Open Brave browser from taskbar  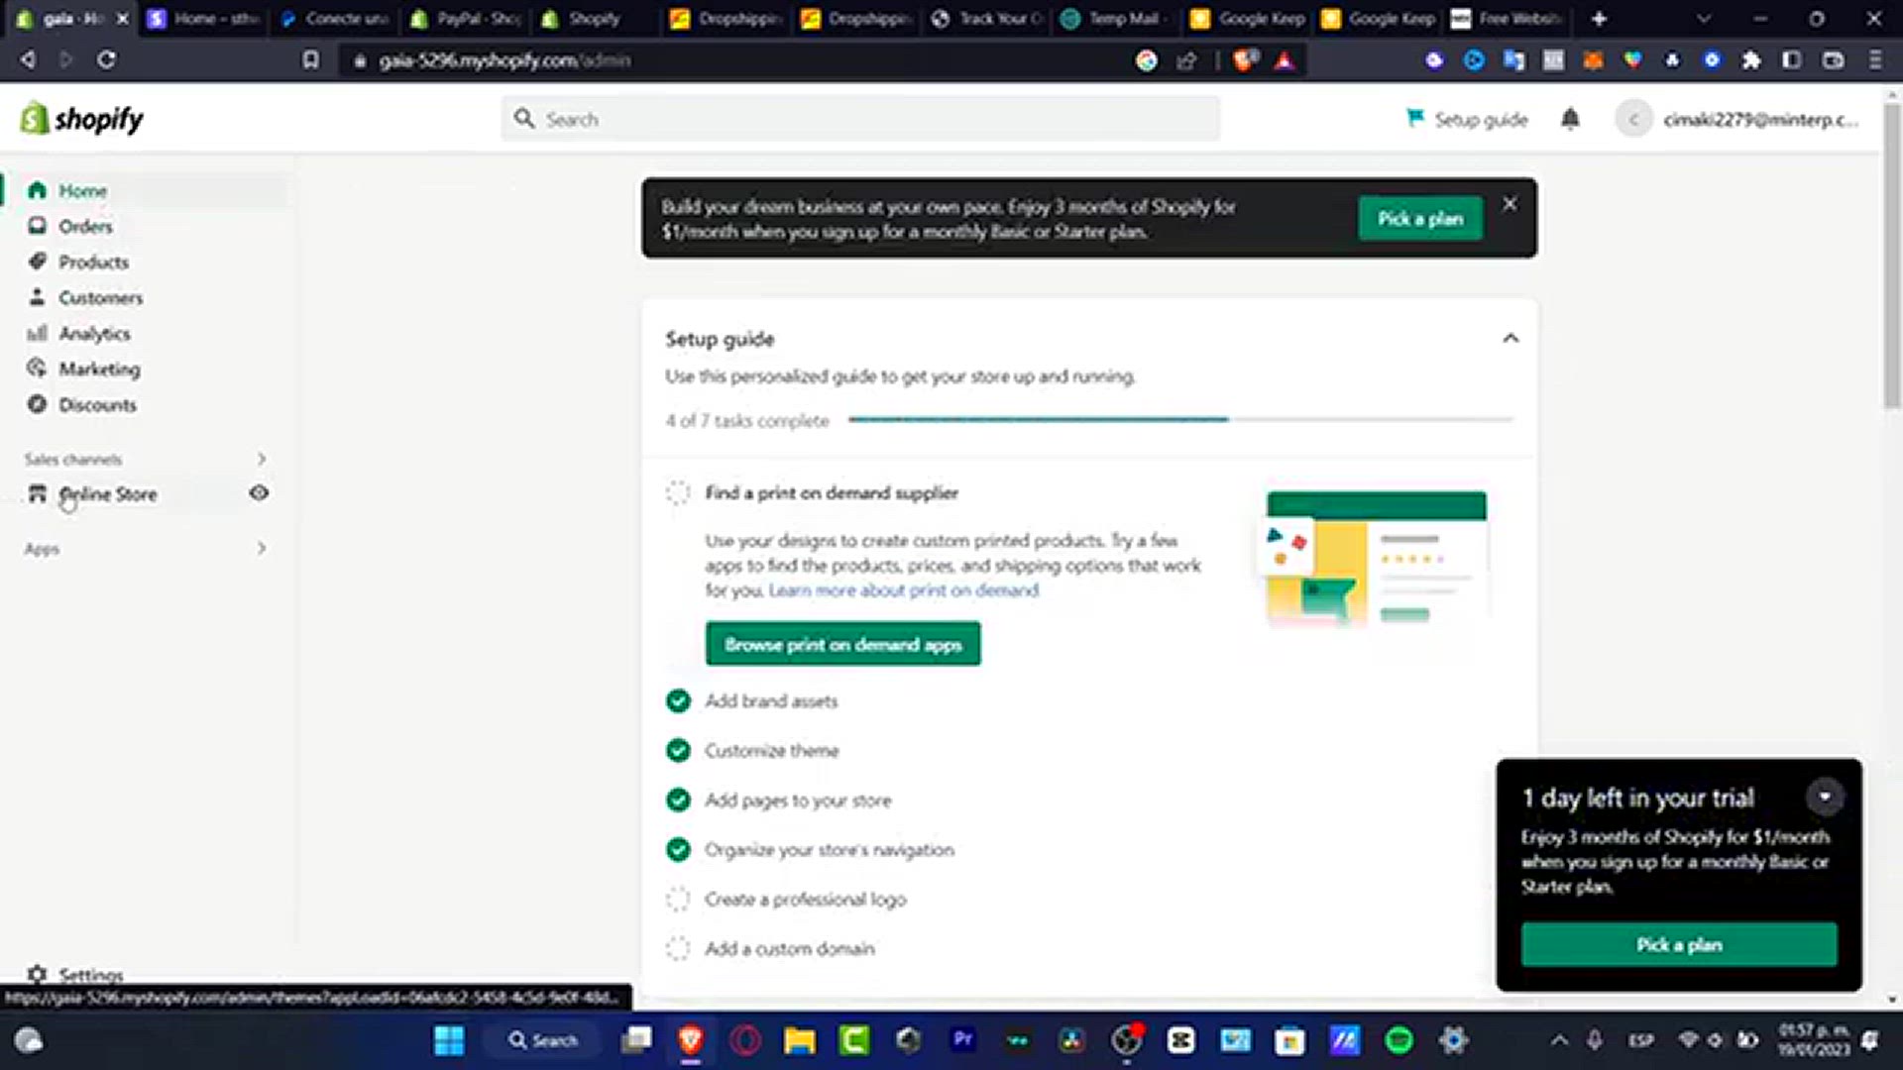pos(691,1040)
